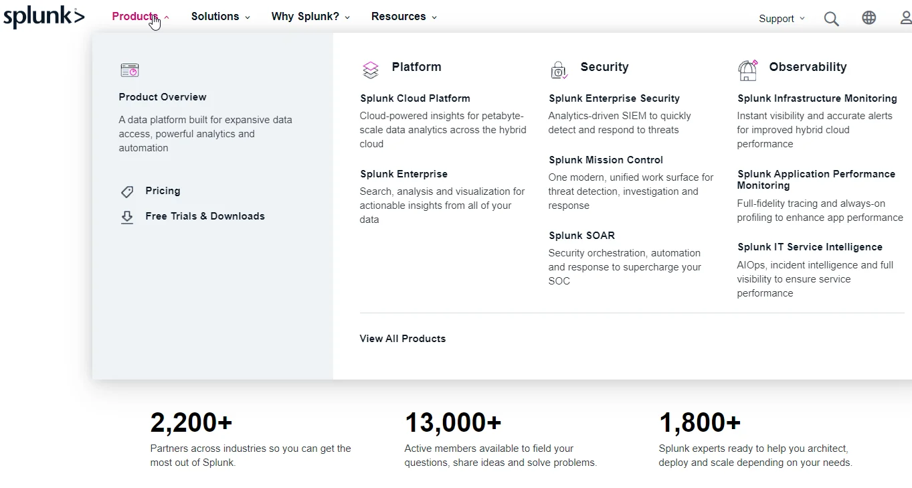912x488 pixels.
Task: Click 'Partners across industries' text
Action: (250, 456)
